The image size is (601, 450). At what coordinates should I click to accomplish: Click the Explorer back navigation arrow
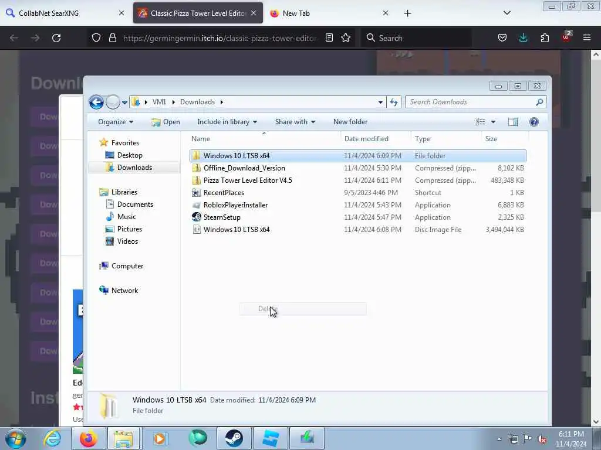[x=96, y=102]
